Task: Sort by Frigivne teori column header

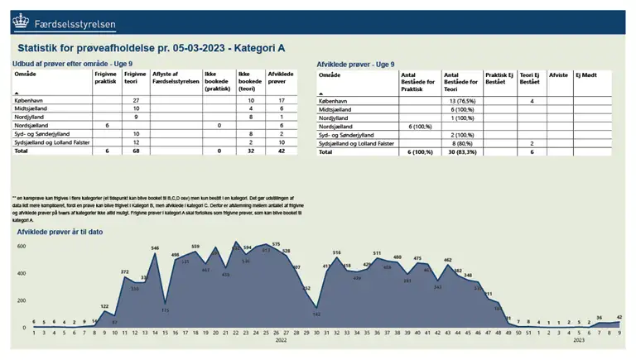Action: pyautogui.click(x=134, y=79)
